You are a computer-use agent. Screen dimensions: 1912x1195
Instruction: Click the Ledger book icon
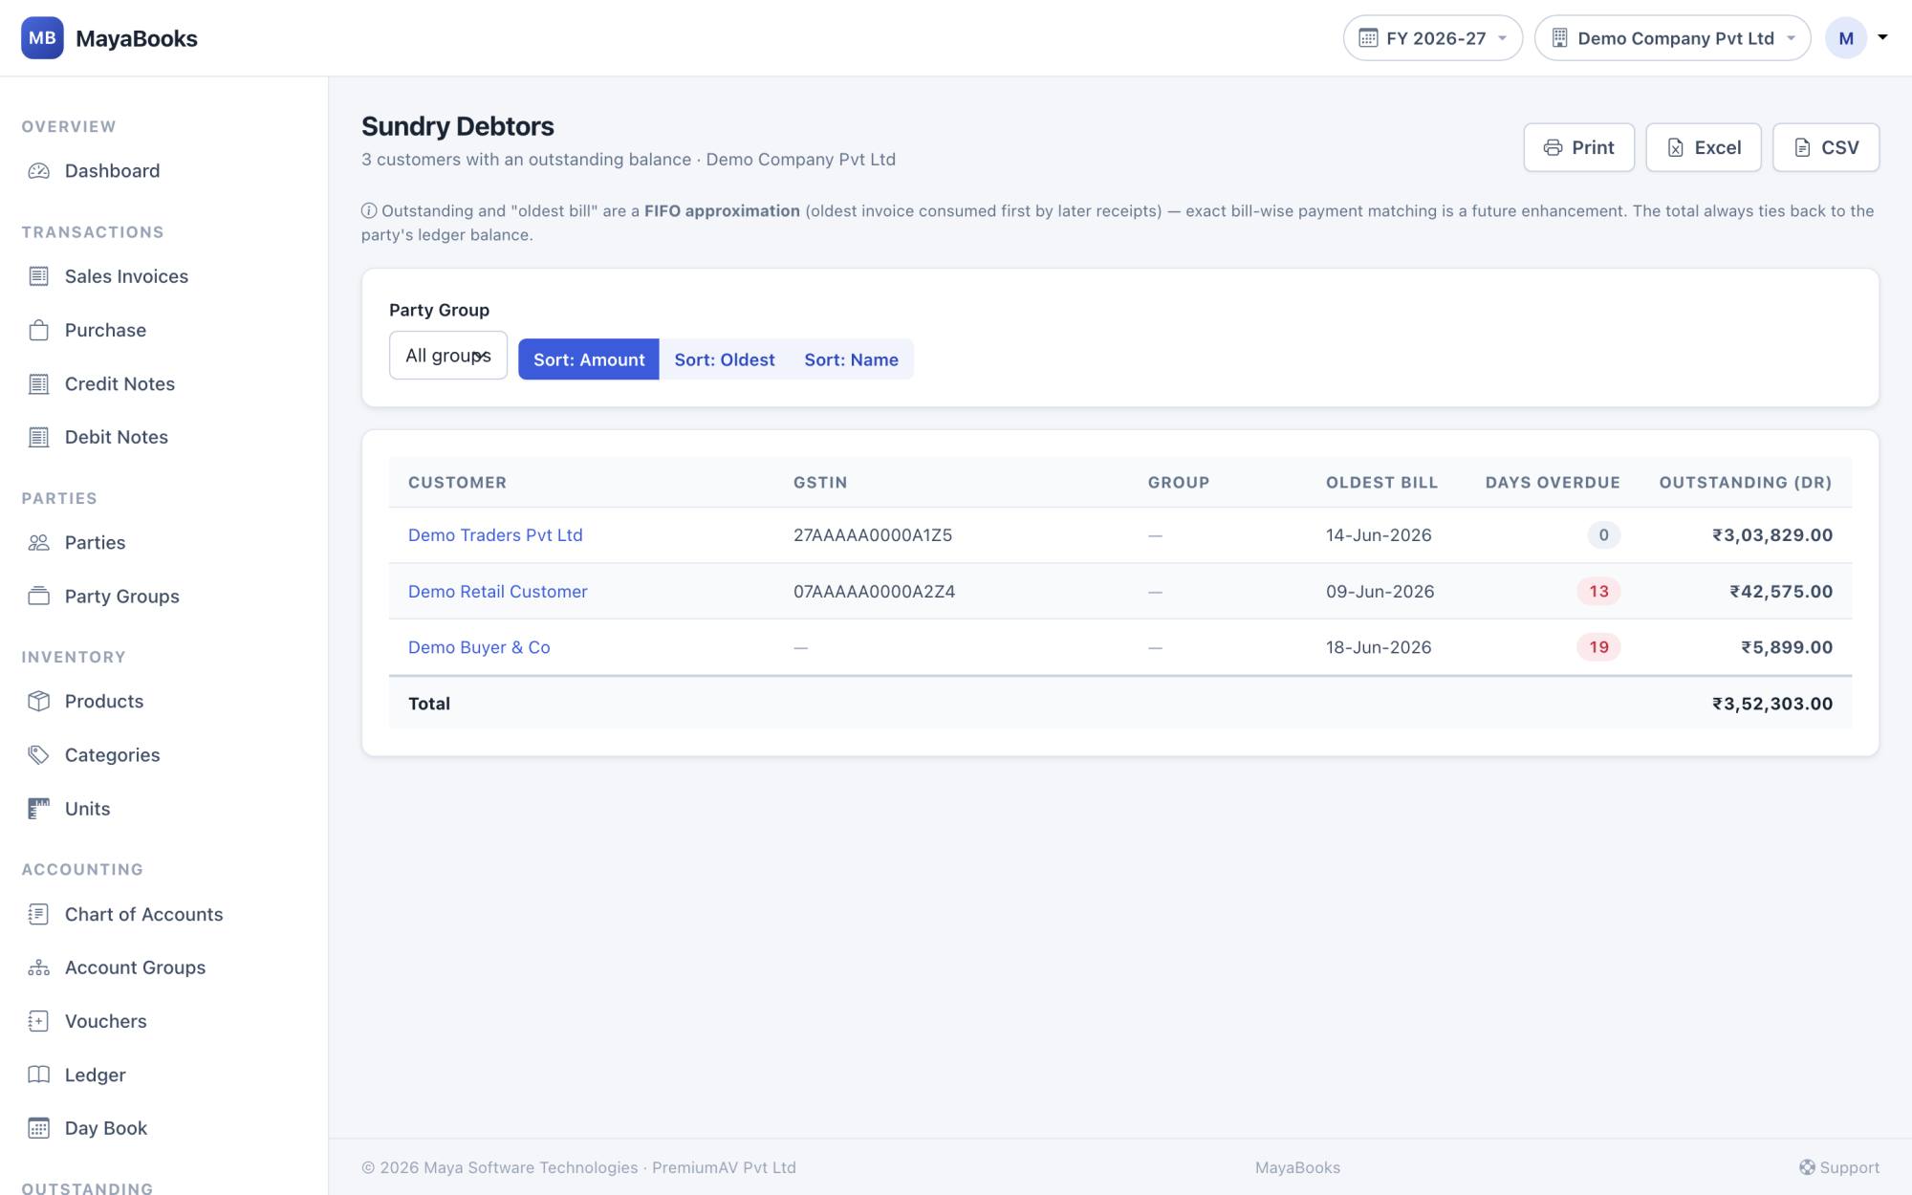[38, 1075]
